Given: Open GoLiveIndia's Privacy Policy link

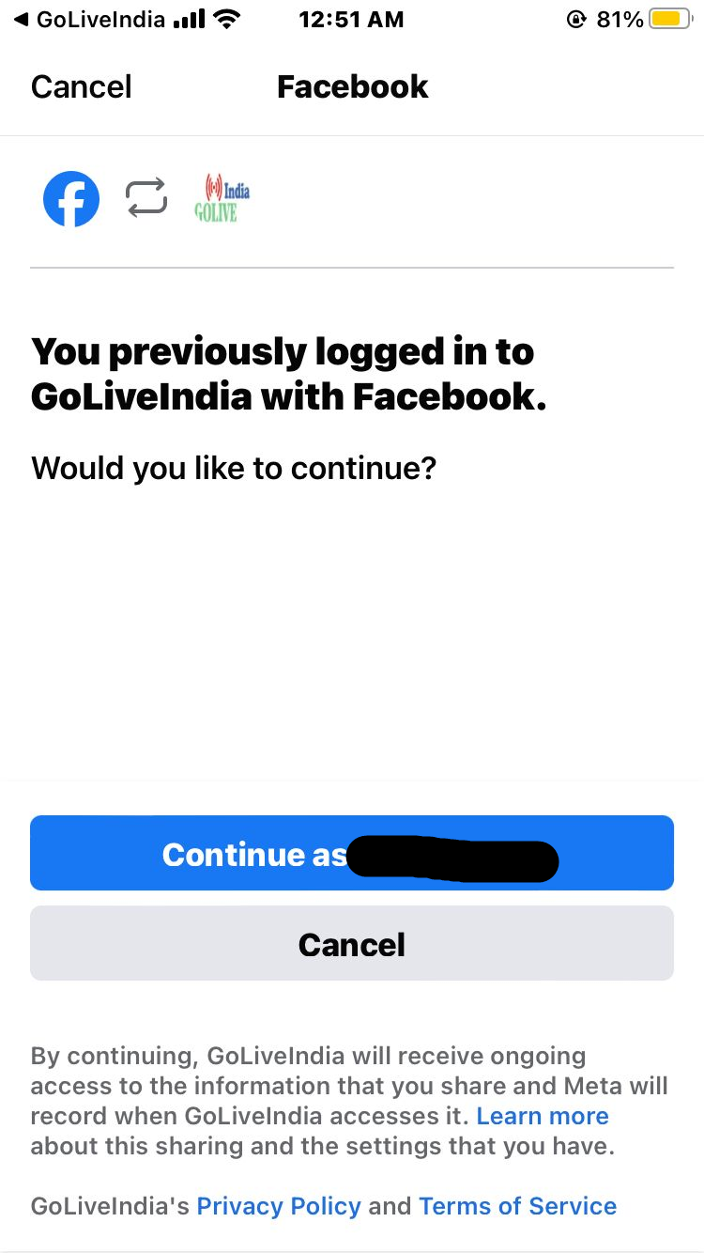Looking at the screenshot, I should (x=278, y=1206).
